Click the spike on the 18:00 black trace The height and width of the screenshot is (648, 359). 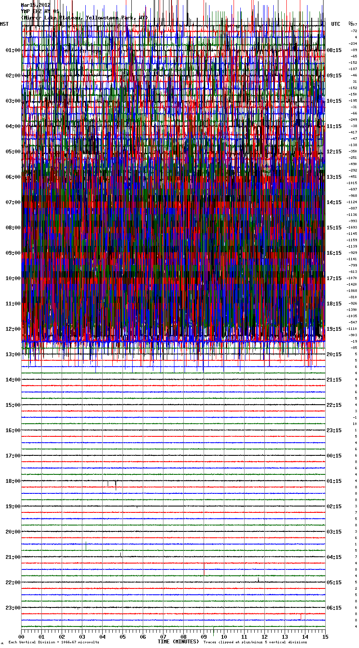tap(116, 485)
